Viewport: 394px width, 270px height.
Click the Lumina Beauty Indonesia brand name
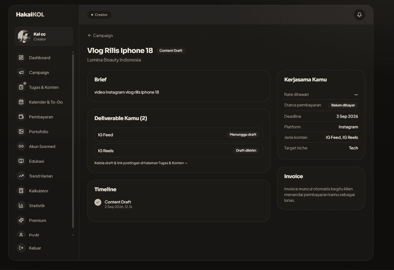click(114, 60)
